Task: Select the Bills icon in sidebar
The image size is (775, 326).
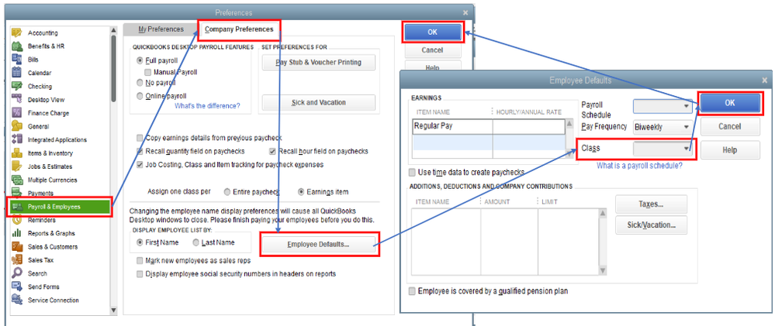Action: click(17, 60)
